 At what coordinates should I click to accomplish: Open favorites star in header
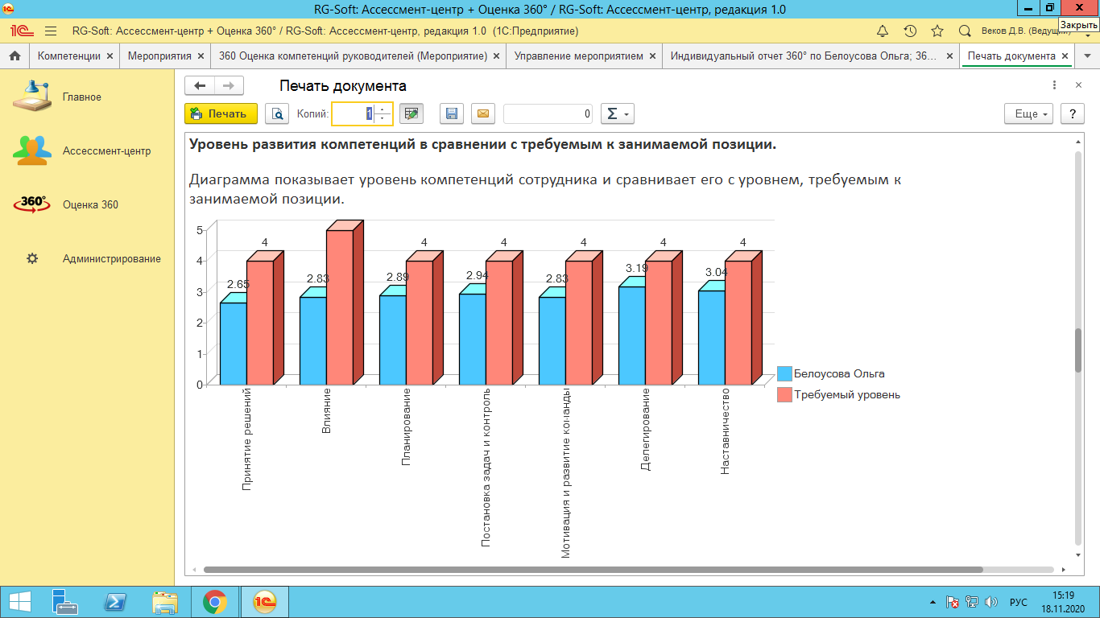click(937, 31)
